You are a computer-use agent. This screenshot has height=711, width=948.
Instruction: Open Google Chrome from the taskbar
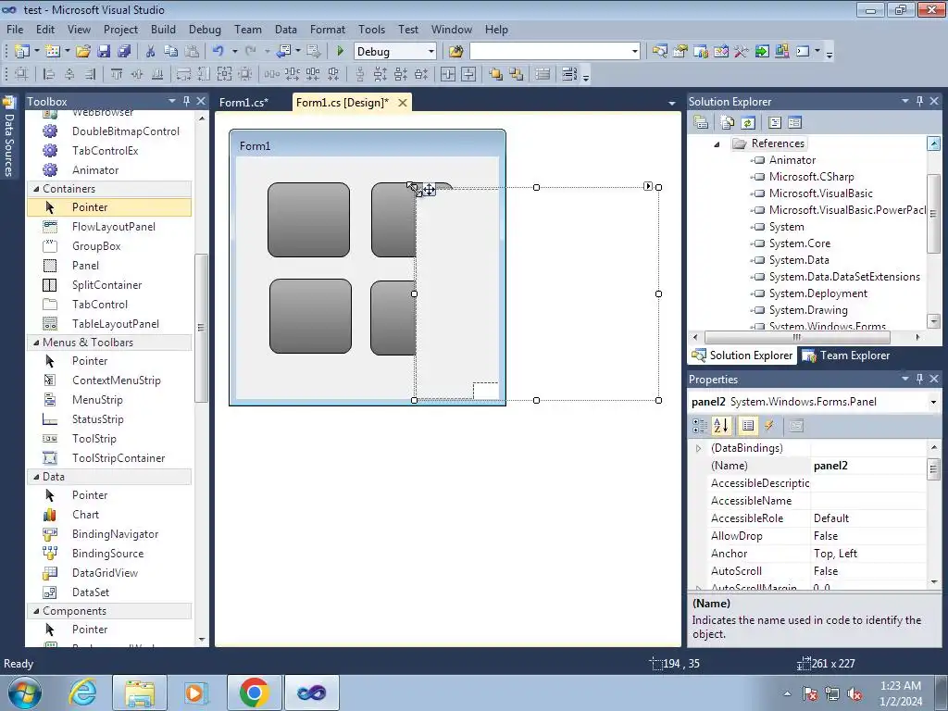pos(254,692)
